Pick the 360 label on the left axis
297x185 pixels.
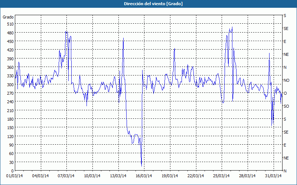(10, 67)
